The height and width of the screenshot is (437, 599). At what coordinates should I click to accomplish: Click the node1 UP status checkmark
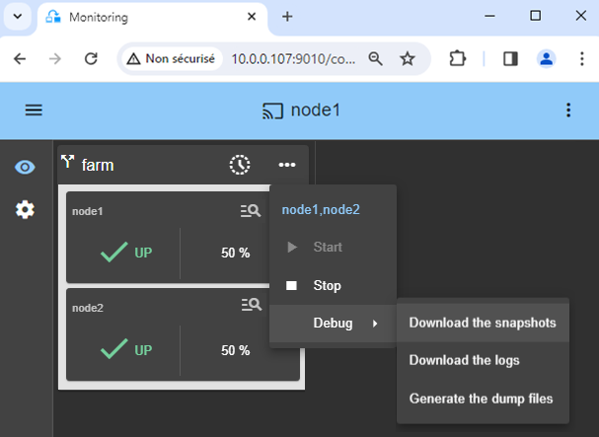pyautogui.click(x=115, y=253)
